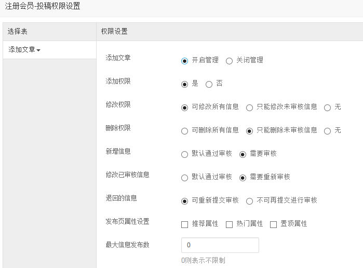Set 修改权限 to 无
This screenshot has width=363, height=268.
pyautogui.click(x=327, y=108)
